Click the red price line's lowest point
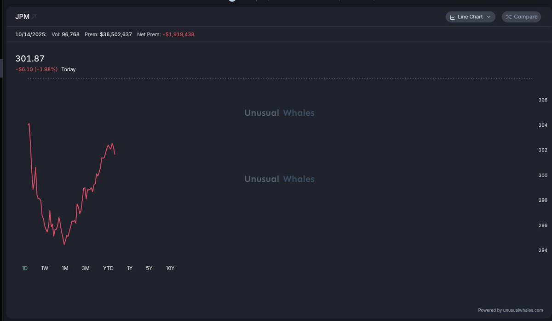Screen dimensions: 552x321 pyautogui.click(x=64, y=244)
